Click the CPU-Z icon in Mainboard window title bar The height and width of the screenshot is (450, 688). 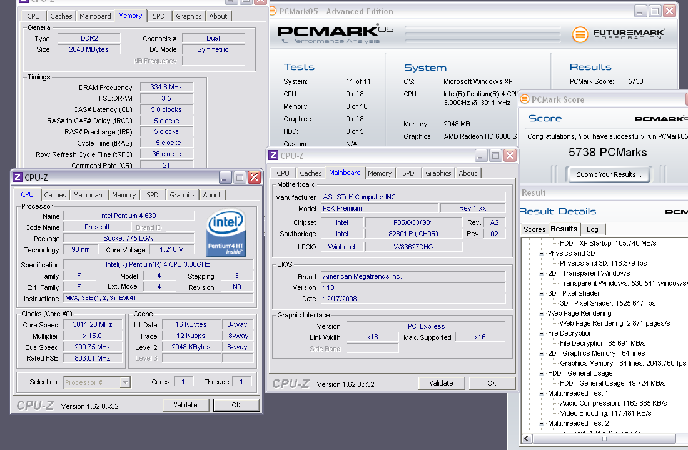point(273,155)
